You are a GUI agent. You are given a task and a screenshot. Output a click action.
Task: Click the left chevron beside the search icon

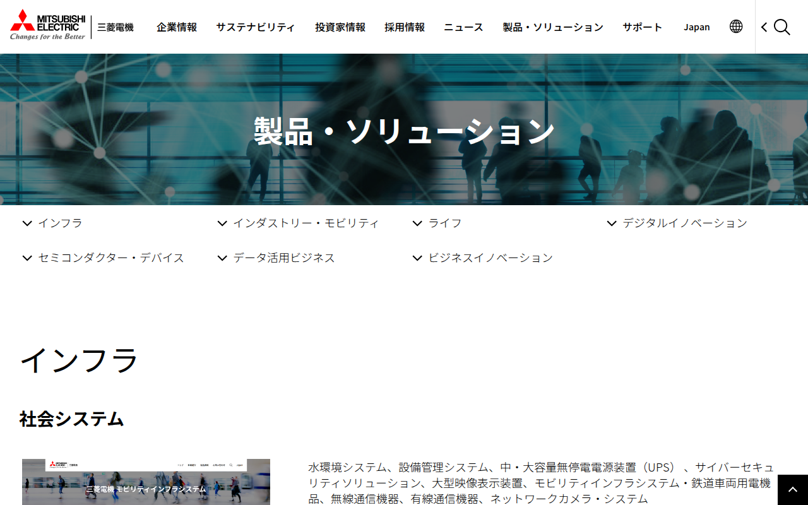click(764, 27)
